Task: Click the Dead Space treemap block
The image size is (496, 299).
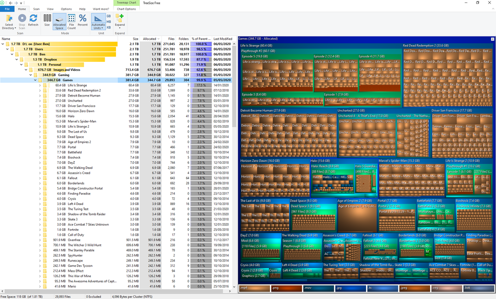Action: click(312, 215)
